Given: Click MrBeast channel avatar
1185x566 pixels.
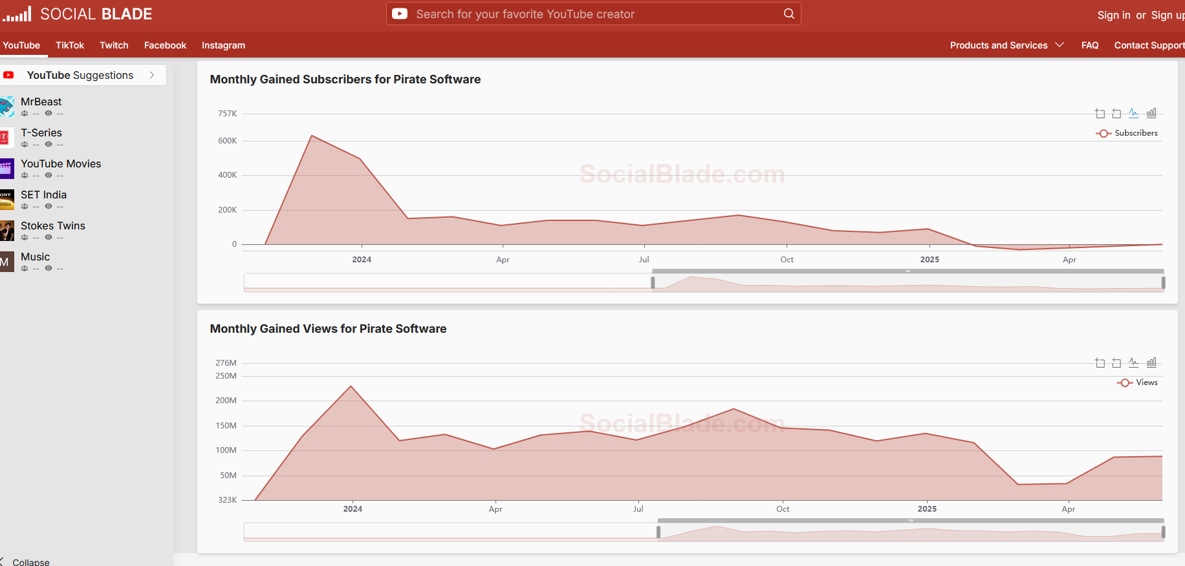Looking at the screenshot, I should 6,107.
